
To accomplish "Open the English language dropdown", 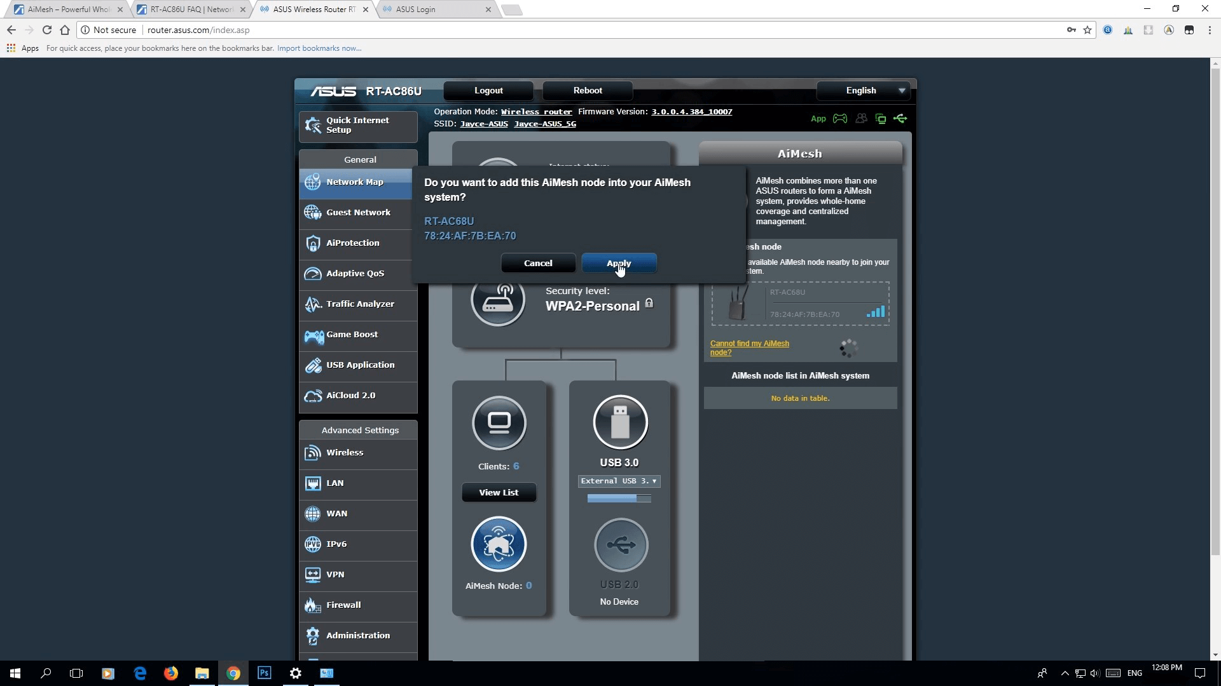I will tap(863, 91).
